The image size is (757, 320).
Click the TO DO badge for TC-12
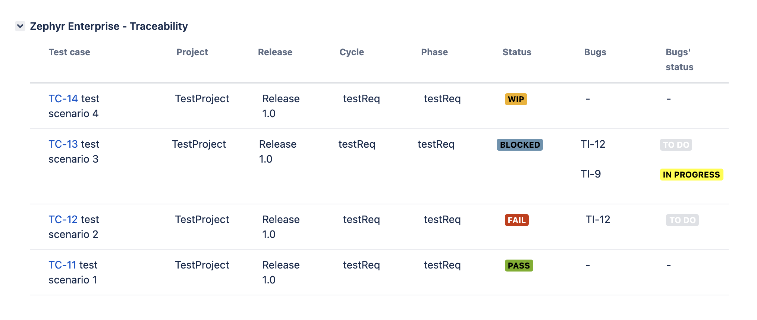point(682,220)
